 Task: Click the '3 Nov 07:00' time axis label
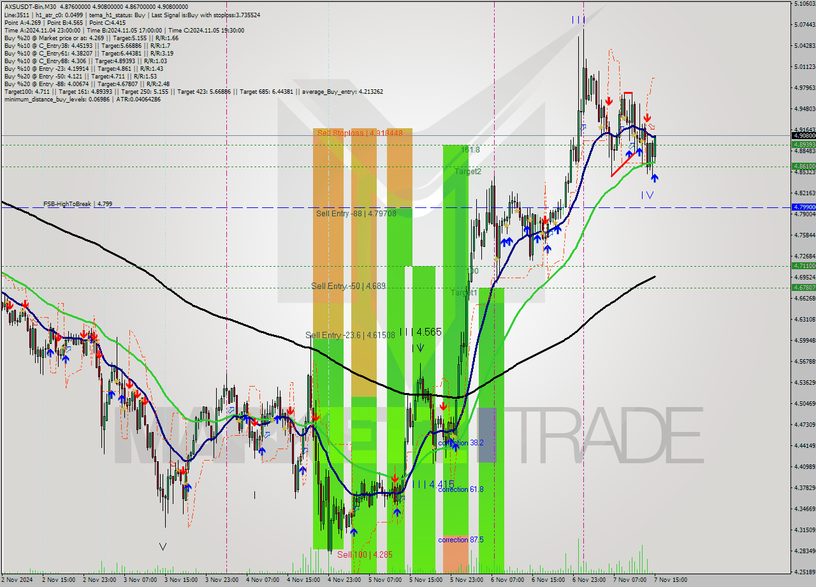[140, 580]
